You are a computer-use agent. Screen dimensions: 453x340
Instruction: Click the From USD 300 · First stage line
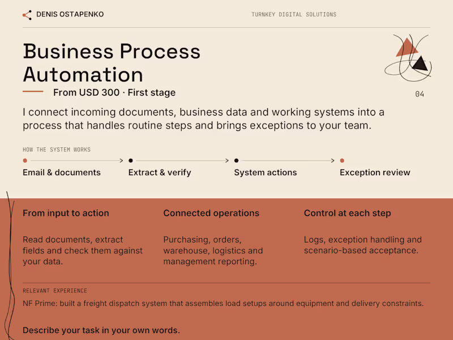coord(114,92)
